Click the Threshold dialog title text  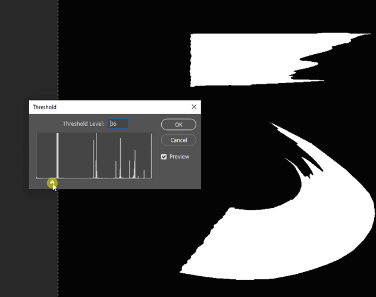click(x=45, y=107)
